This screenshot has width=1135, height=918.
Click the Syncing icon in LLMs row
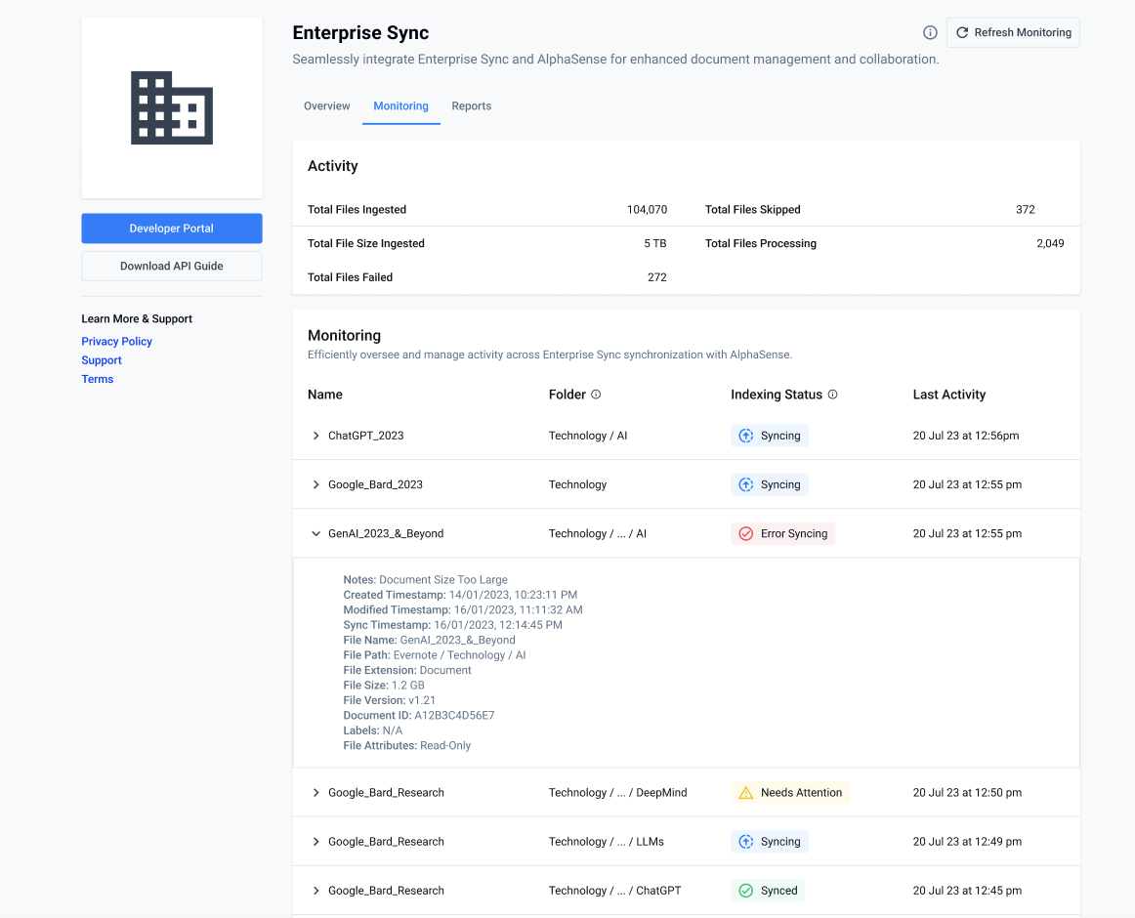pyautogui.click(x=745, y=841)
